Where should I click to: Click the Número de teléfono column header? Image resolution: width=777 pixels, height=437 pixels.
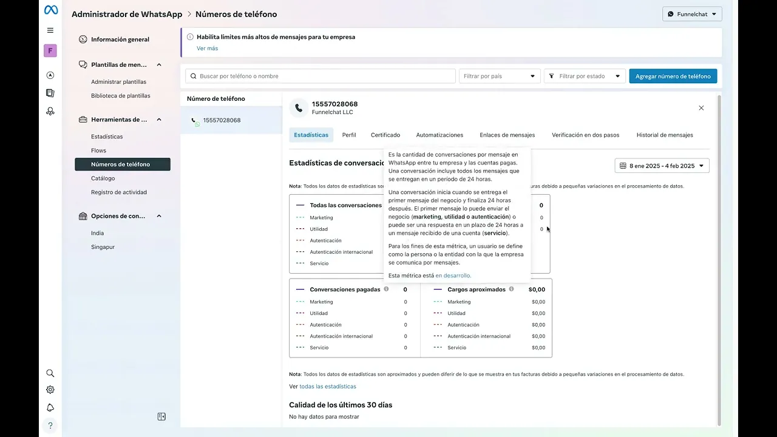tap(216, 98)
